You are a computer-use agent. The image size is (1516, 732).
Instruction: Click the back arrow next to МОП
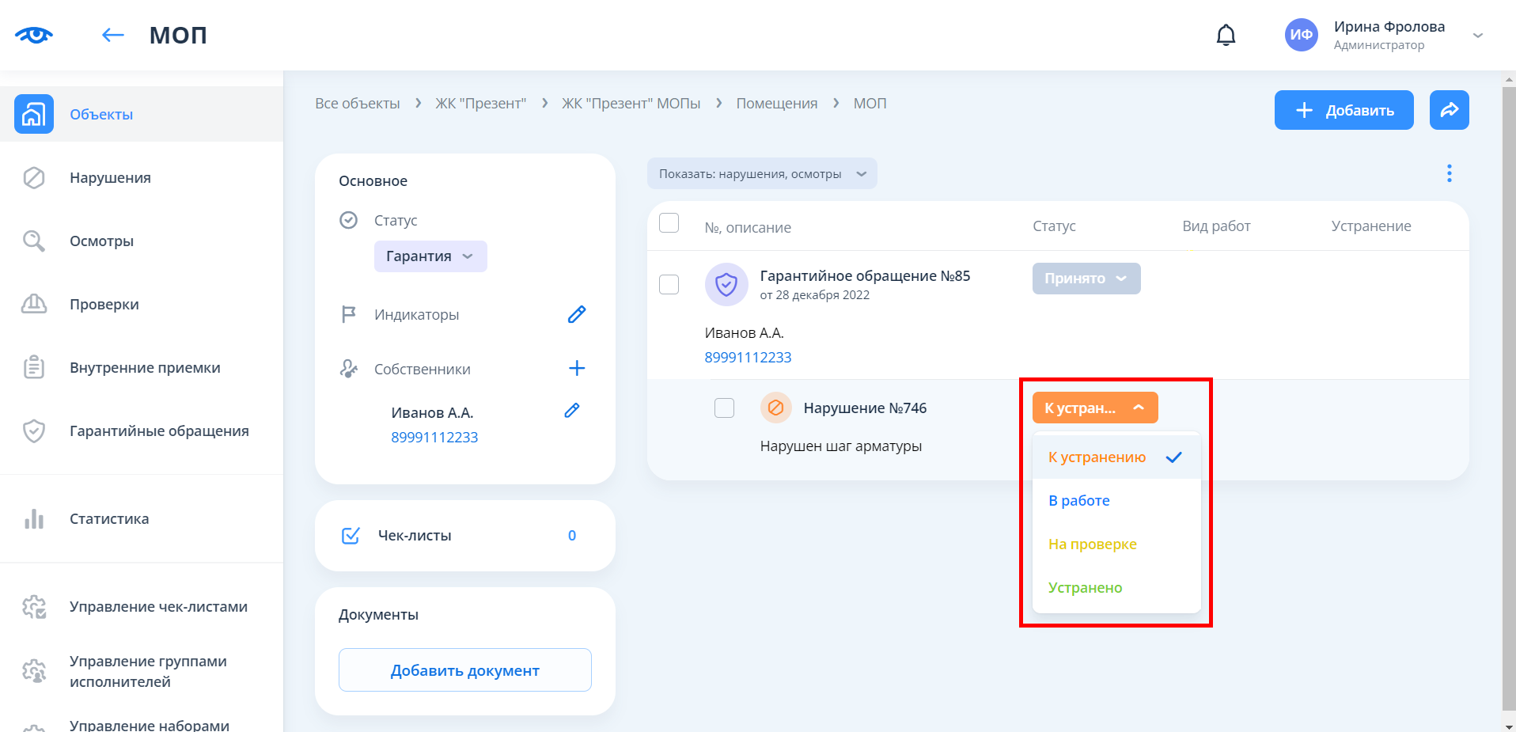coord(113,35)
